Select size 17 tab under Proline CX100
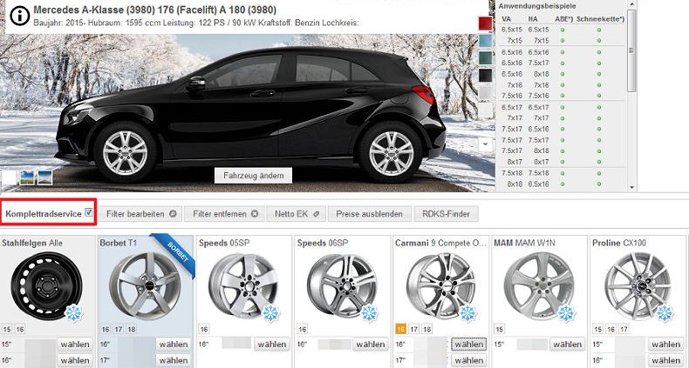Image resolution: width=689 pixels, height=368 pixels. (624, 329)
